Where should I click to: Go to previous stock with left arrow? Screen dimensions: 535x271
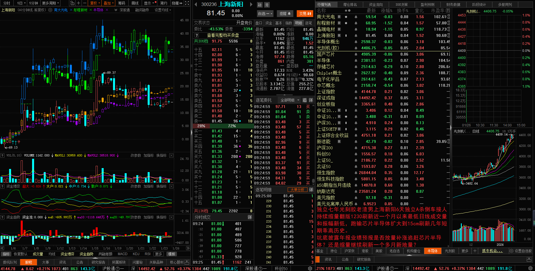[196, 4]
